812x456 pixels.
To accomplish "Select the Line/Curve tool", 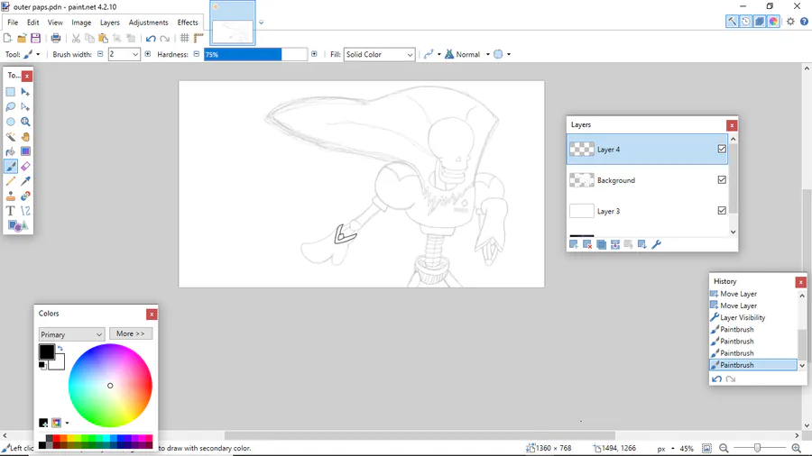I will click(25, 211).
